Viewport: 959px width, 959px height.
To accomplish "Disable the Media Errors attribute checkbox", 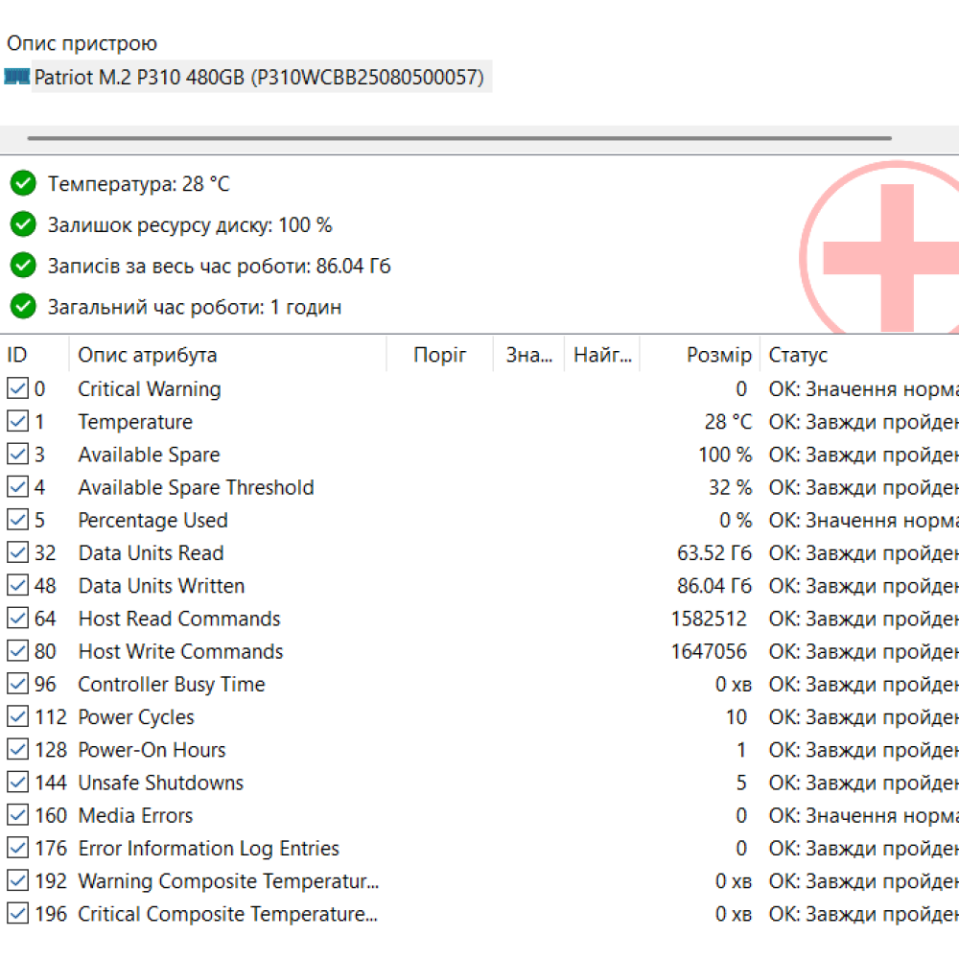I will [x=17, y=816].
